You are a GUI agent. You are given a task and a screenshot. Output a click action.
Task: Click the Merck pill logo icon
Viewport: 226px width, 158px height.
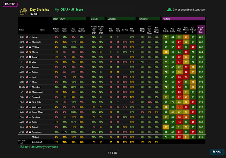click(30, 52)
